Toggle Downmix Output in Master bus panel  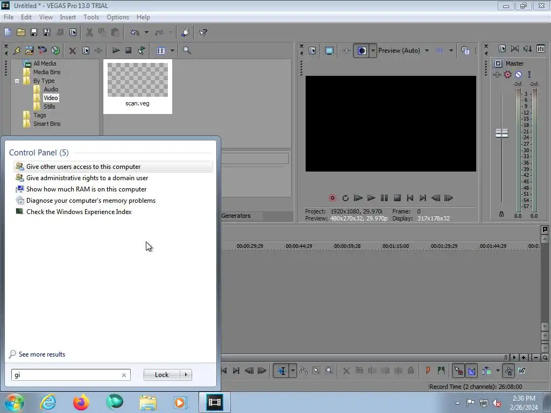click(515, 49)
